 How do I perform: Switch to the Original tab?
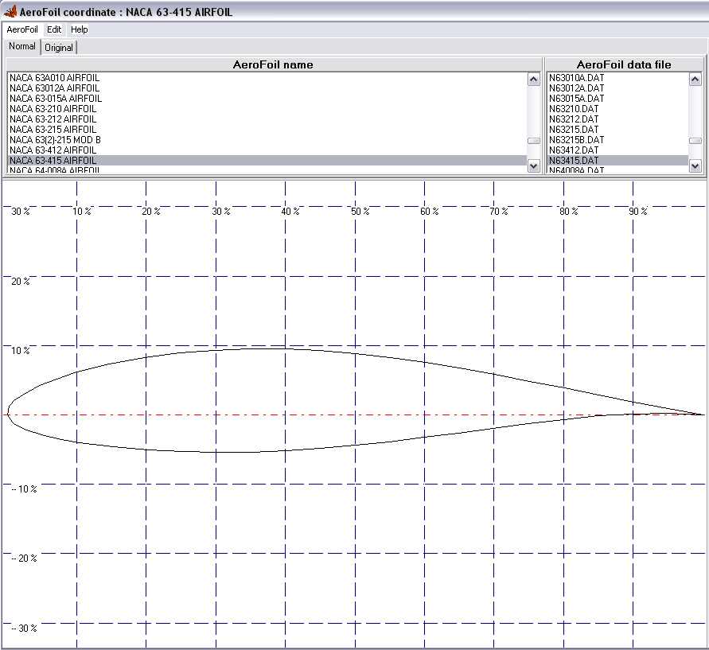pyautogui.click(x=59, y=47)
